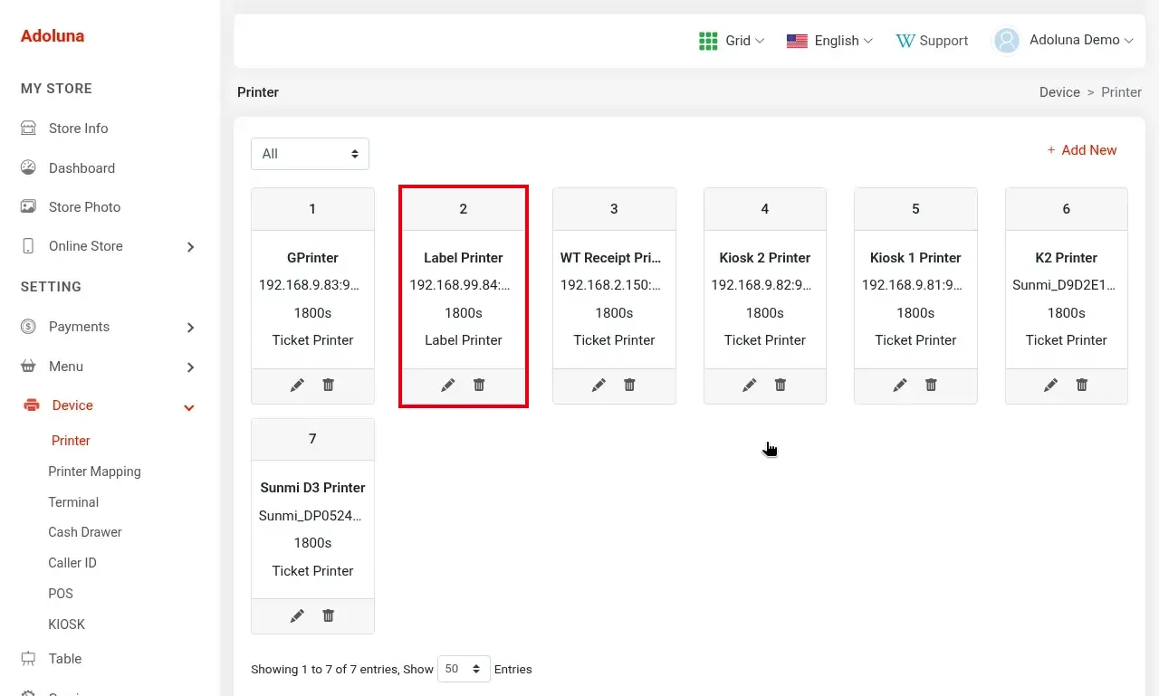Open the Support link
1159x696 pixels.
pos(932,41)
